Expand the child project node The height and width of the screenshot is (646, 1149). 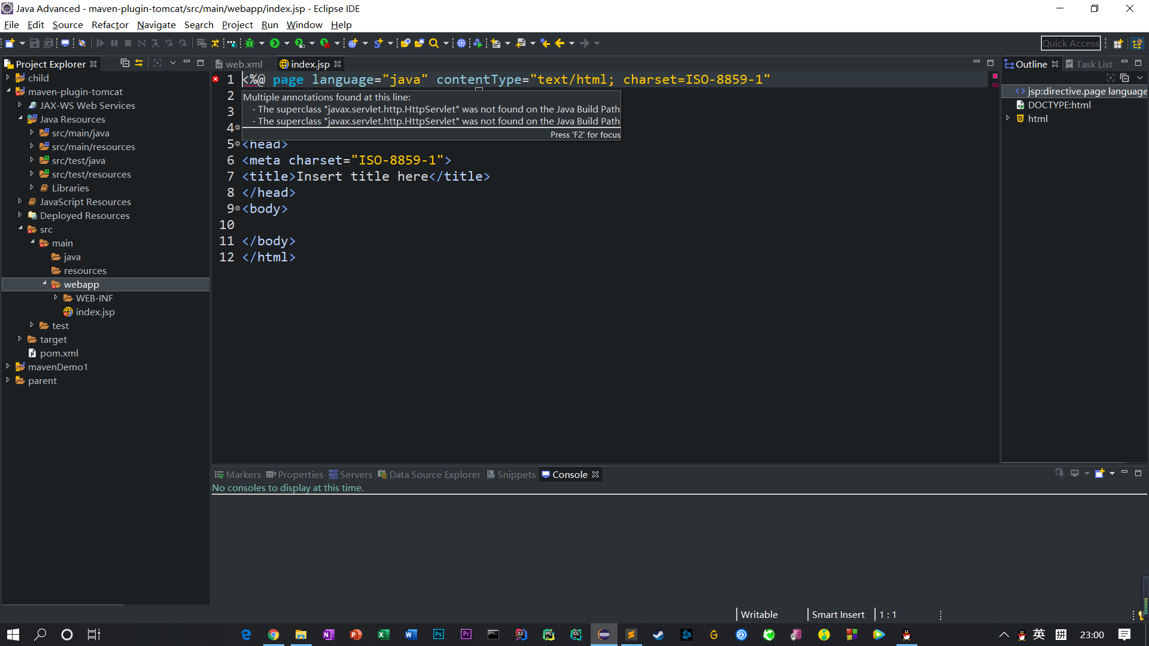(8, 78)
